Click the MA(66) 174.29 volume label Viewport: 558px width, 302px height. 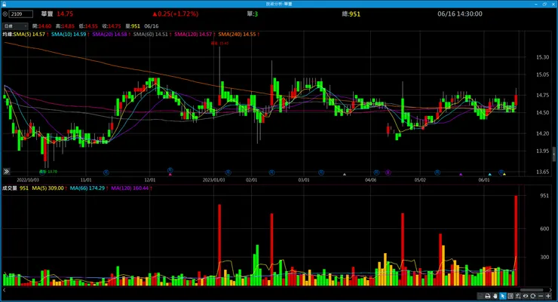point(87,188)
